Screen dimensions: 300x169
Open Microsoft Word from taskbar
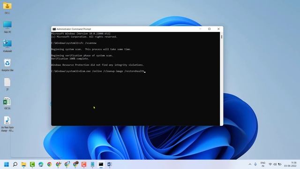tap(109, 164)
